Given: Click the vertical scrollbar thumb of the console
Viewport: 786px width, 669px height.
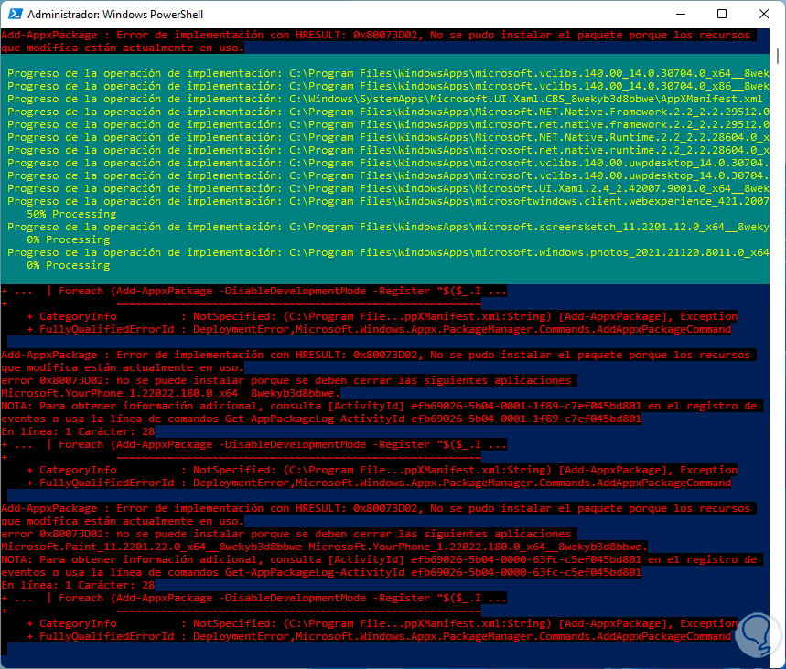Looking at the screenshot, I should 778,56.
